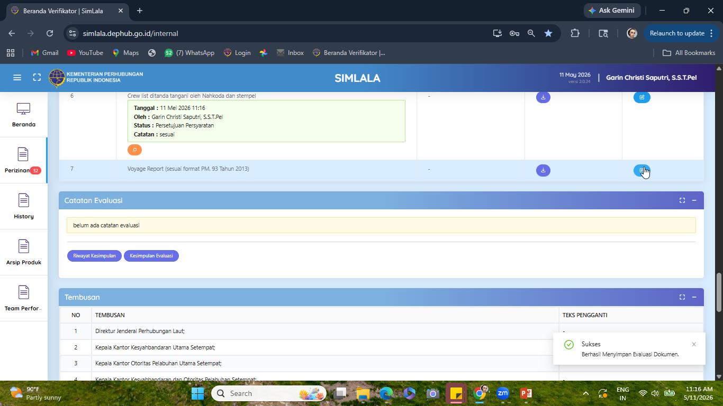Open Maps bookmark
The height and width of the screenshot is (406, 723).
point(125,53)
